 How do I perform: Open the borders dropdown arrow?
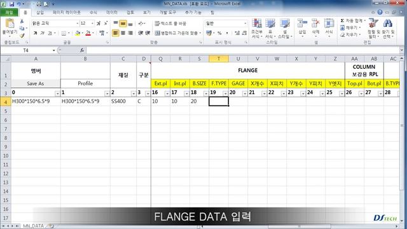(69, 33)
